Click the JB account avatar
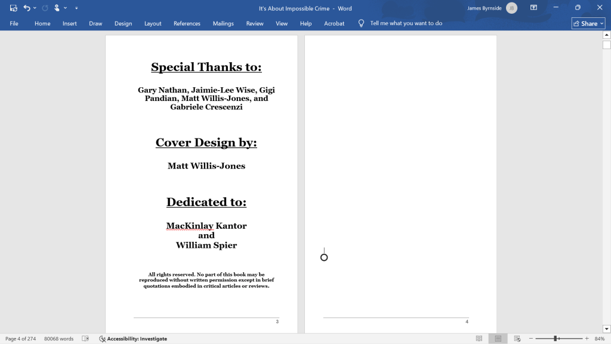Screen dimensions: 611x344 [x=511, y=8]
